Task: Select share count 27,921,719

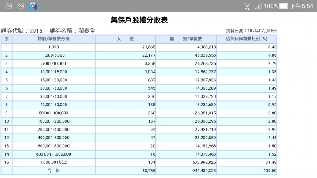Action: coord(205,130)
